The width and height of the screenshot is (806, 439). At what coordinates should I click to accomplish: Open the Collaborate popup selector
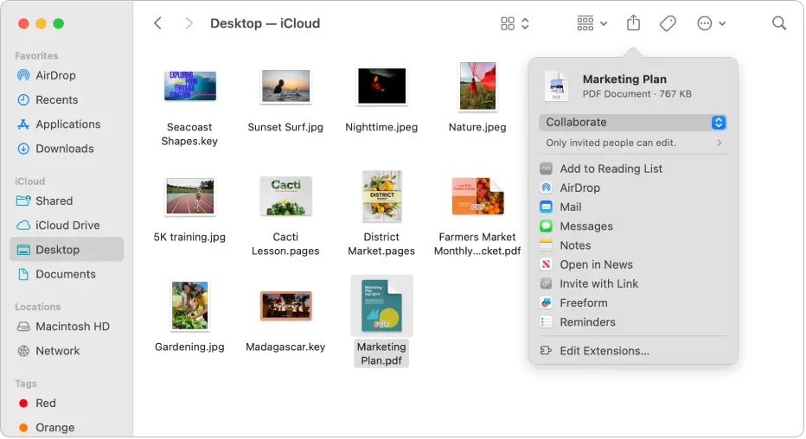click(632, 123)
